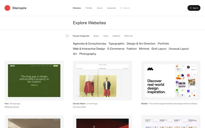The image size is (205, 128).
Task: Open the Estudio Niksen website thumbnail
Action: pos(102,81)
